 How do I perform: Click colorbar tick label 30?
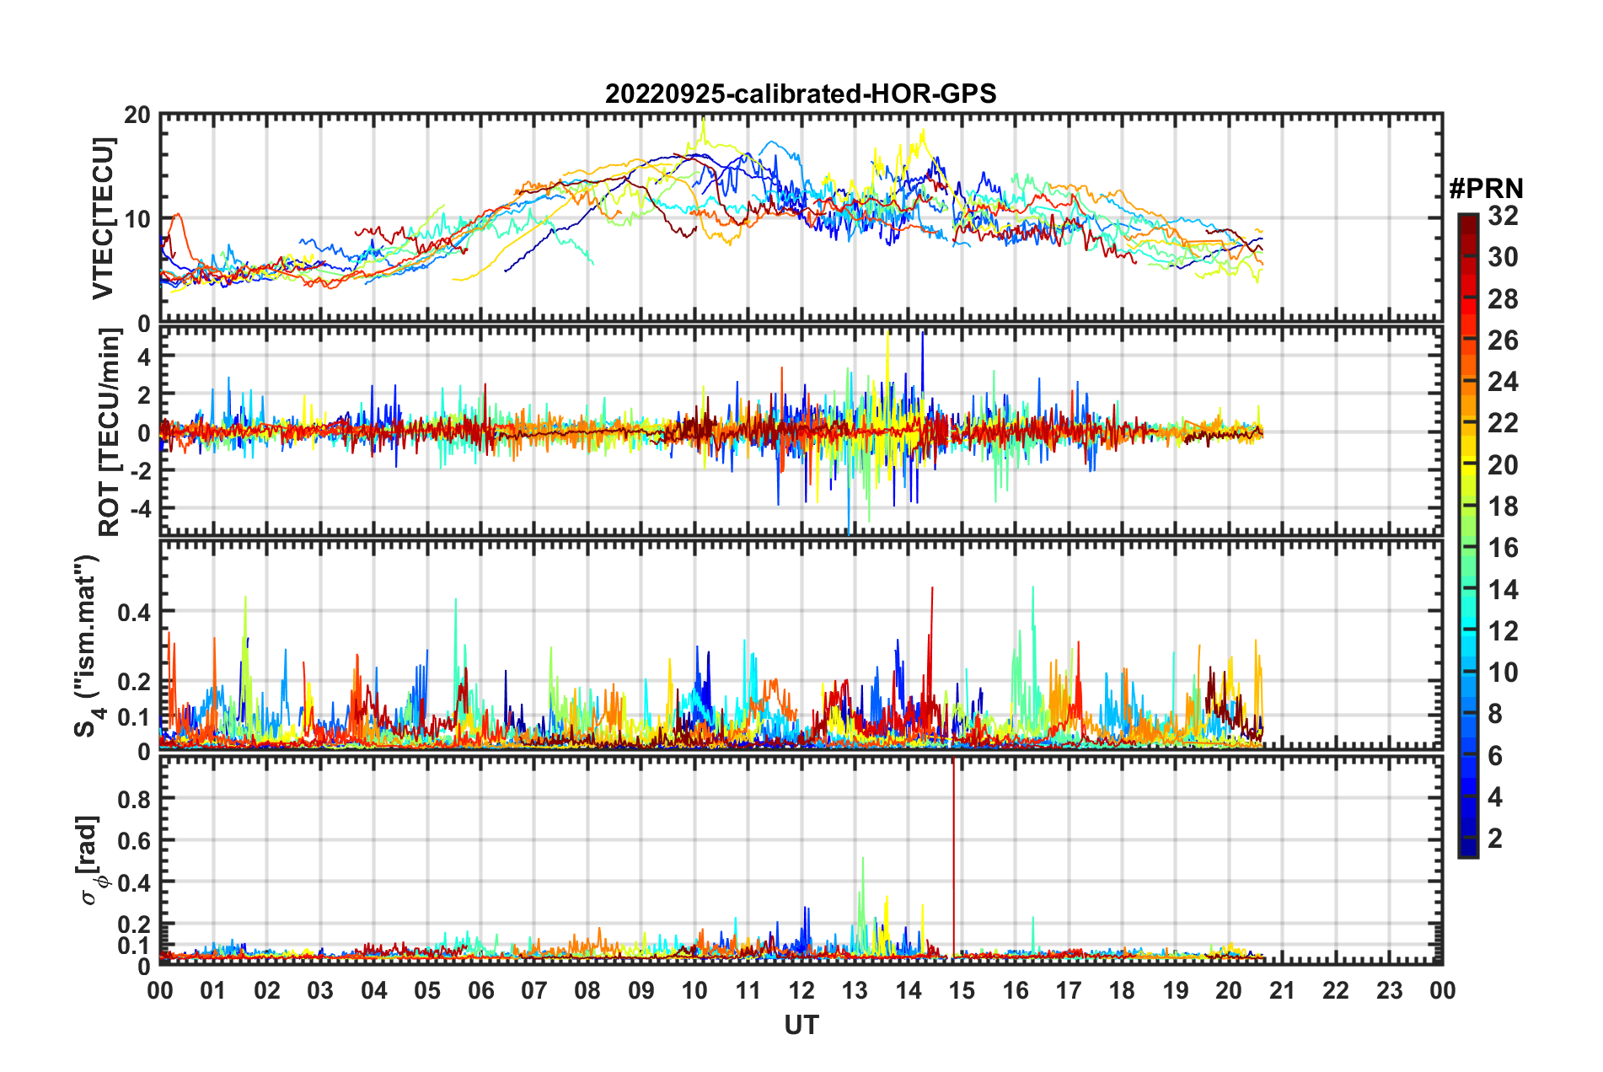point(1503,257)
